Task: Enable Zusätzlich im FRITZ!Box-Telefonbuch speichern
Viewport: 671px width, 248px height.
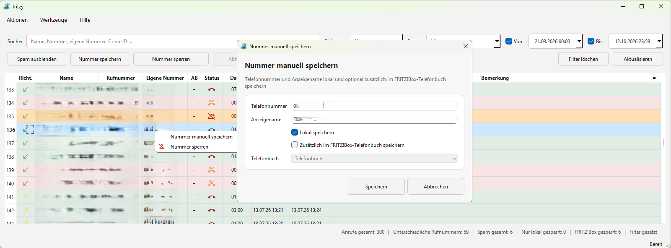Action: click(x=295, y=145)
